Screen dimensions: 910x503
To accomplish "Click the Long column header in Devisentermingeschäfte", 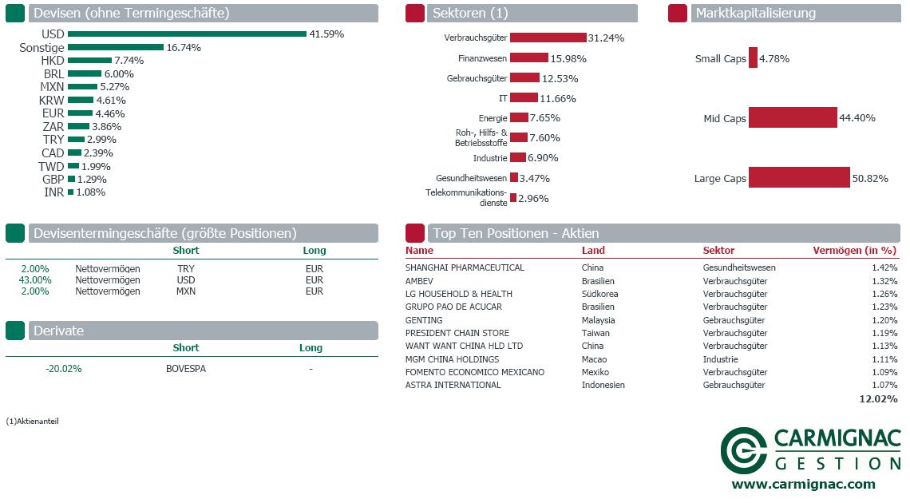I will point(314,251).
